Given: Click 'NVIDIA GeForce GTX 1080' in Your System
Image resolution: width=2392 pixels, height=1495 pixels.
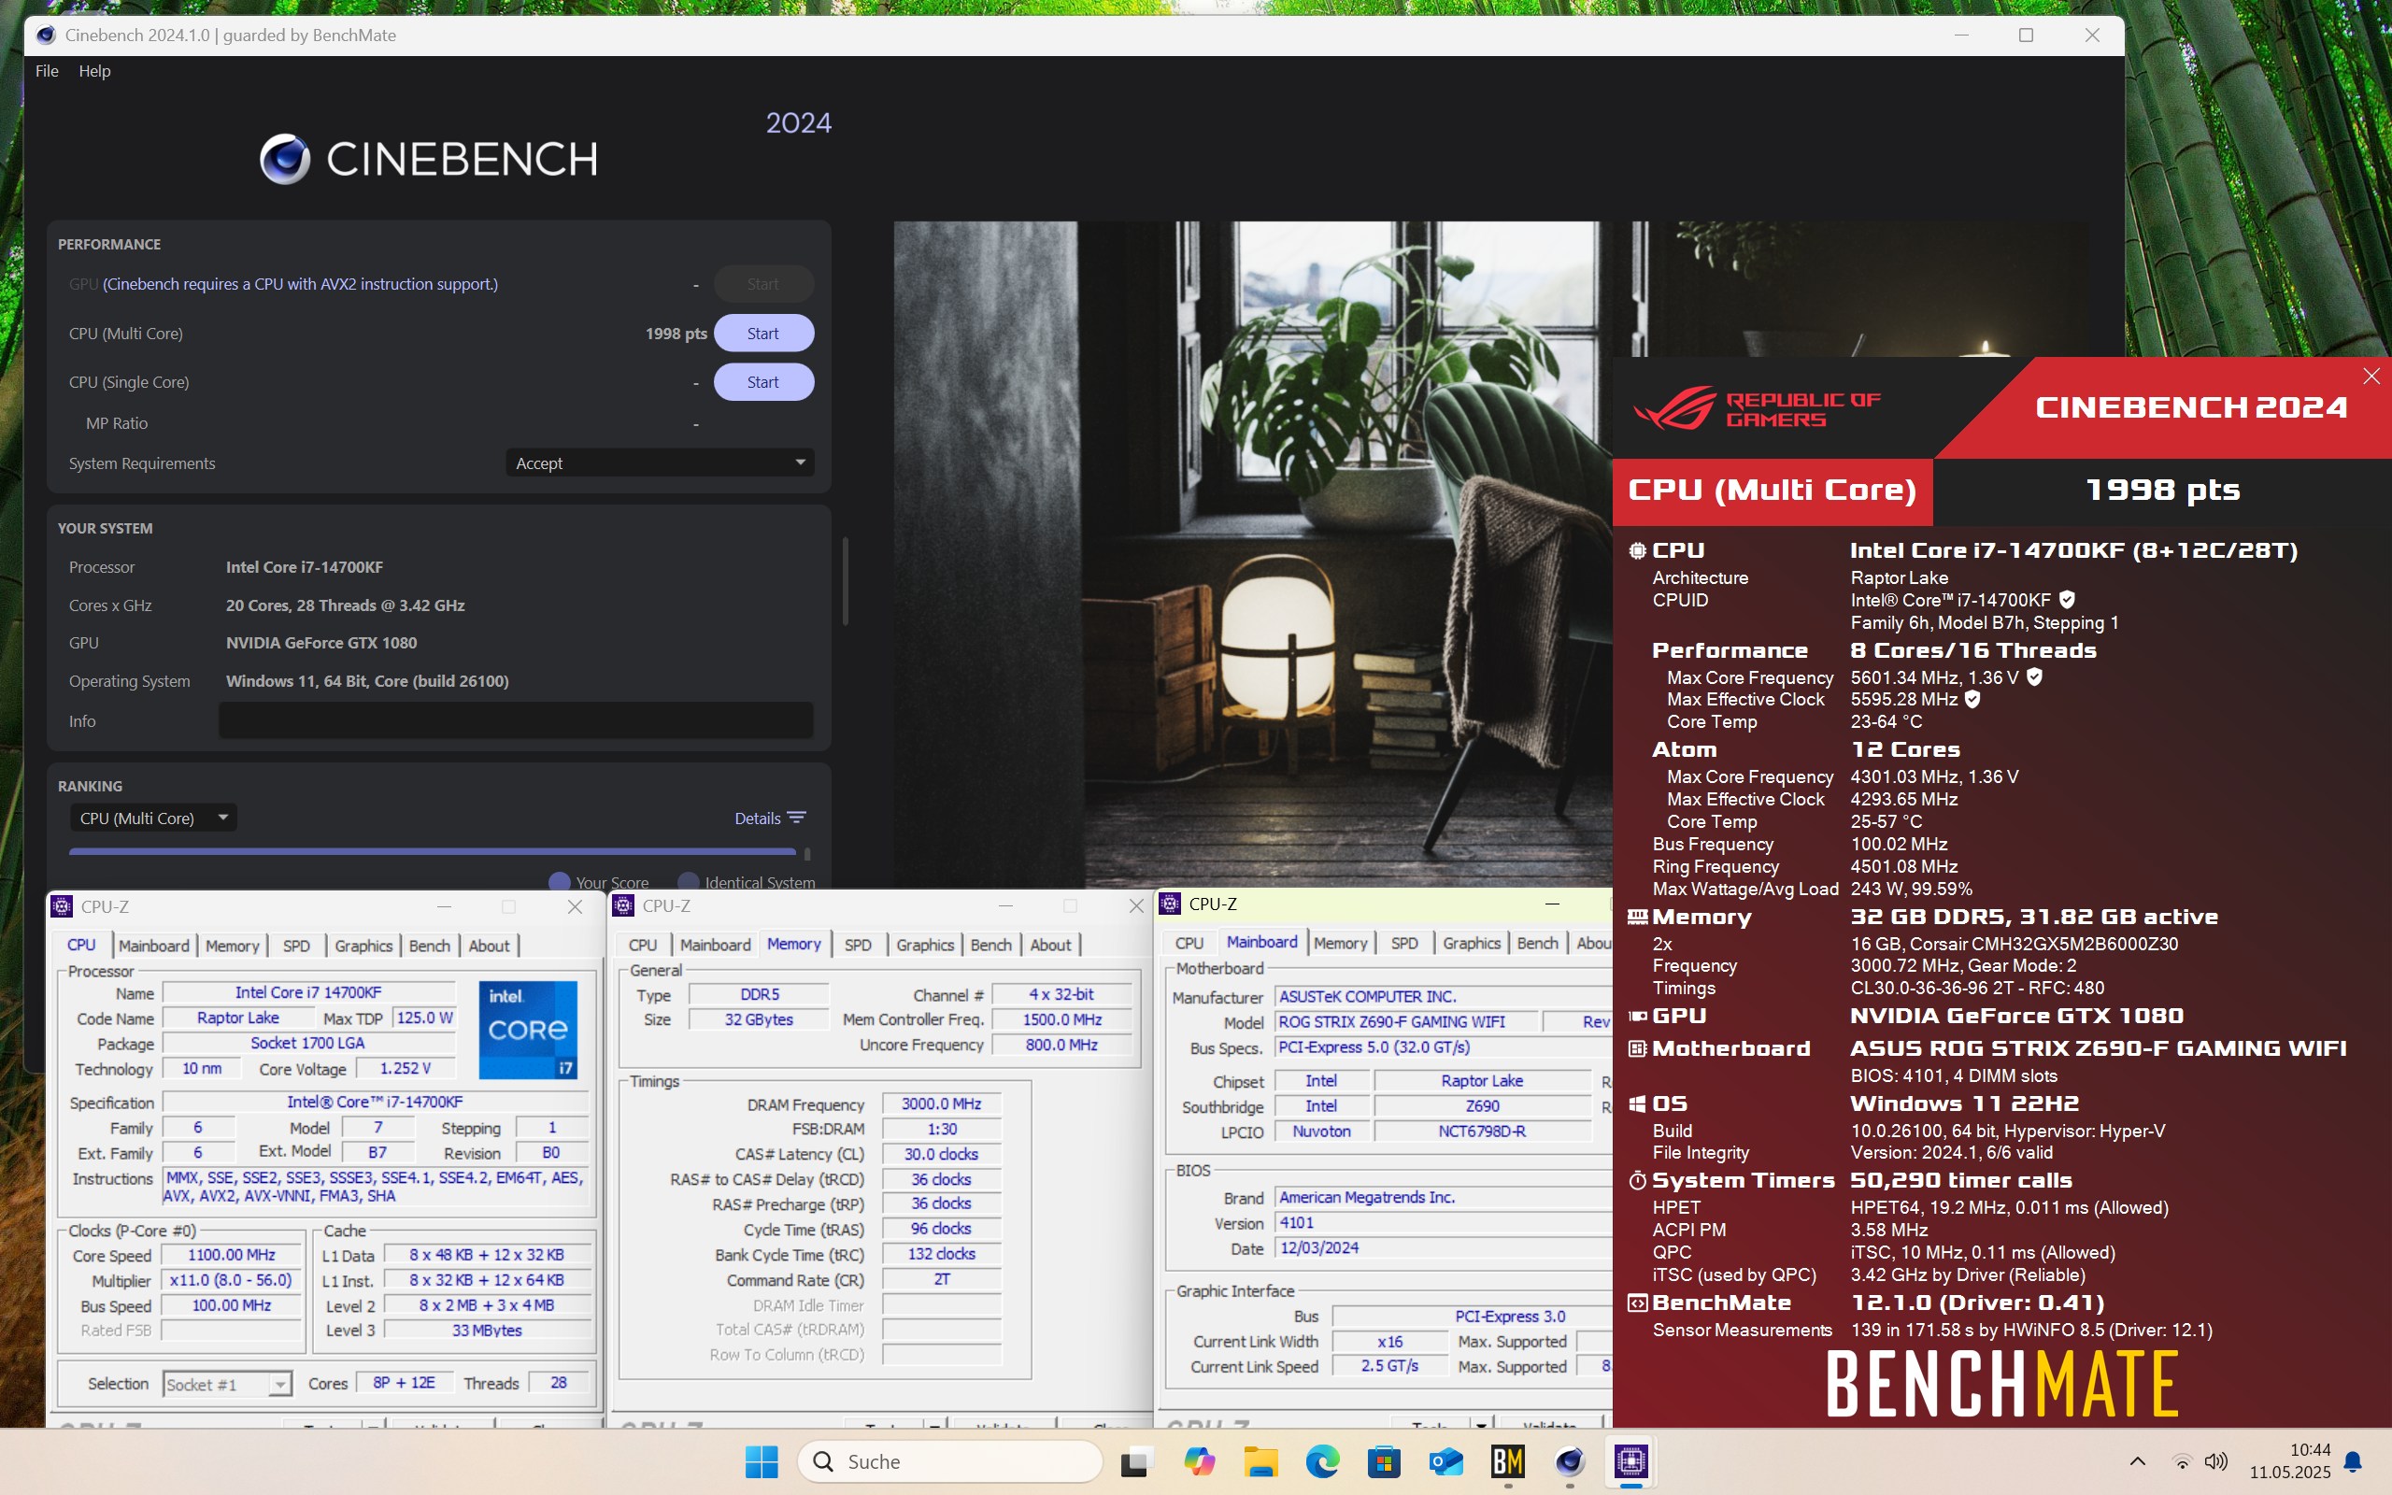Looking at the screenshot, I should 321,643.
